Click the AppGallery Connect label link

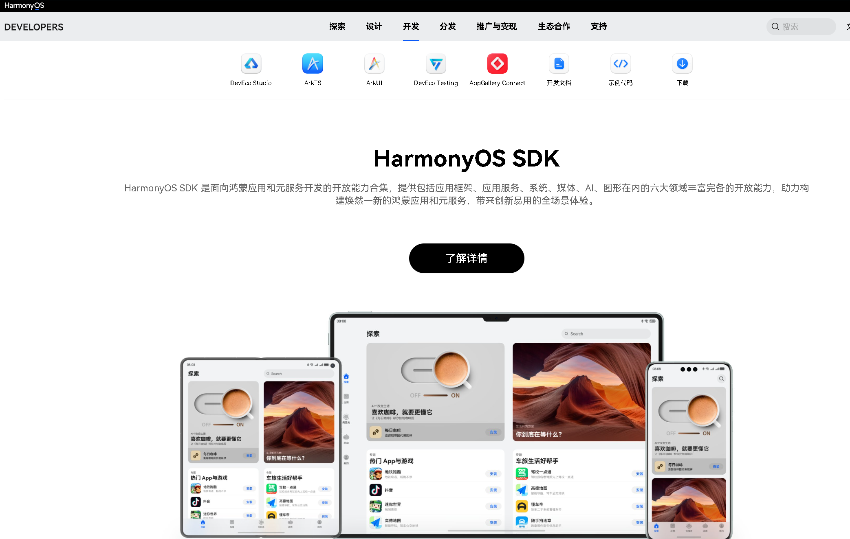[498, 83]
